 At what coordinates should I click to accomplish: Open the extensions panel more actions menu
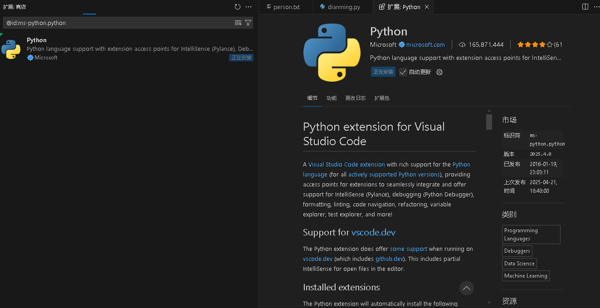[248, 7]
